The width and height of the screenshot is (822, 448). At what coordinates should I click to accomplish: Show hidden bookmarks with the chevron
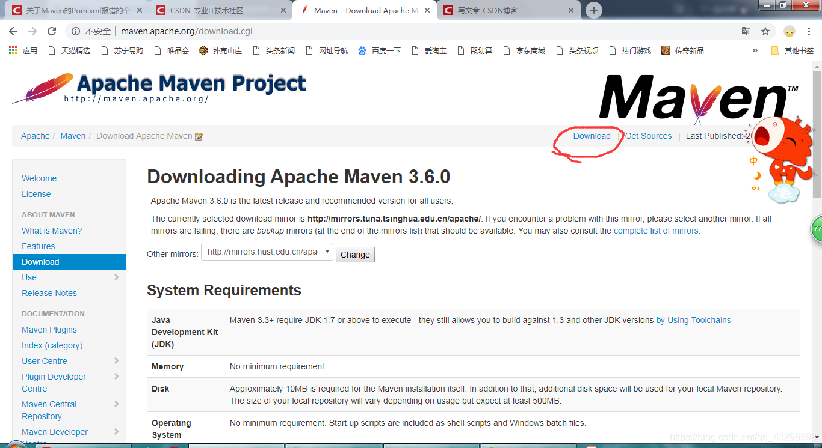755,50
